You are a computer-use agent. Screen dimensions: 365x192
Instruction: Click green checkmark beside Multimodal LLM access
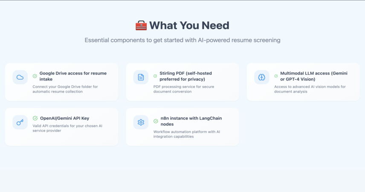click(x=276, y=76)
